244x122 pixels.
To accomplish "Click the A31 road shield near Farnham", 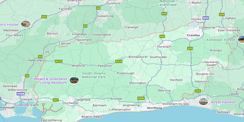I will tap(44, 16).
